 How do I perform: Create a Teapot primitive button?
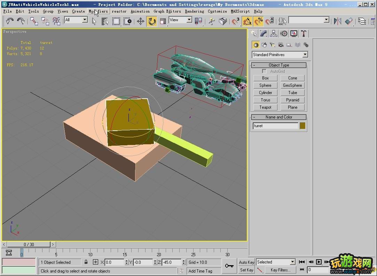pos(265,107)
